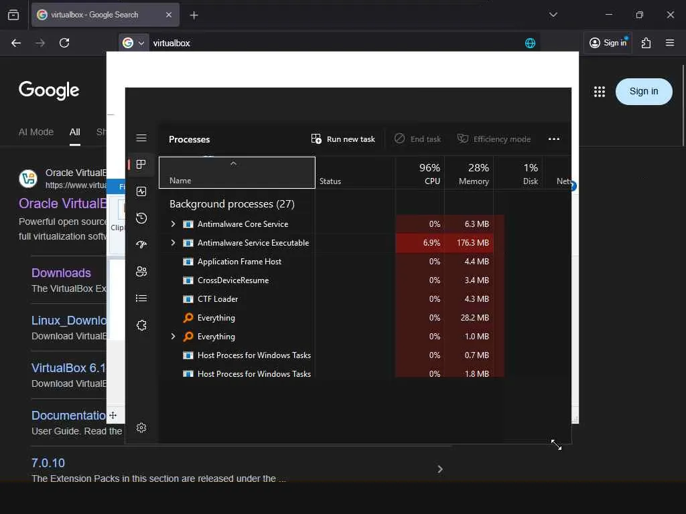Screen dimensions: 686x514
Task: Switch to AI Mode tab
Action: point(36,132)
